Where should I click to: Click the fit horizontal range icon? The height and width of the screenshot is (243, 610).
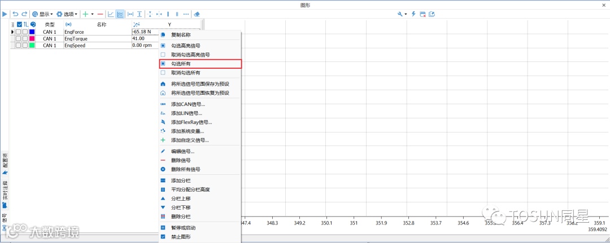tap(130, 14)
